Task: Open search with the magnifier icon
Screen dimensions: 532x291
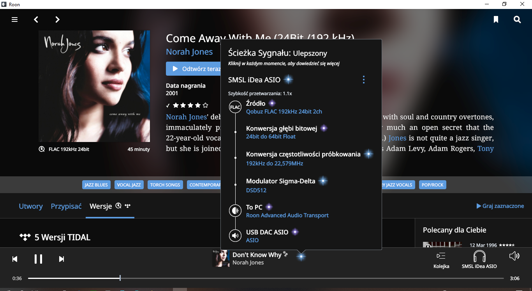Action: (517, 20)
